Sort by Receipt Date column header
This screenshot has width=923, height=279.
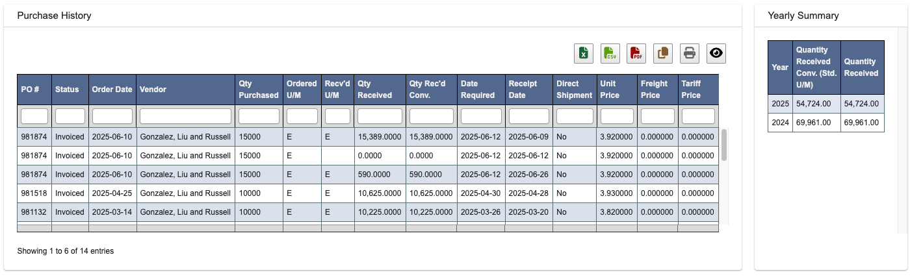coord(529,90)
